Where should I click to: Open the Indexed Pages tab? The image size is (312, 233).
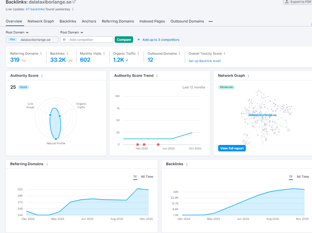[152, 21]
